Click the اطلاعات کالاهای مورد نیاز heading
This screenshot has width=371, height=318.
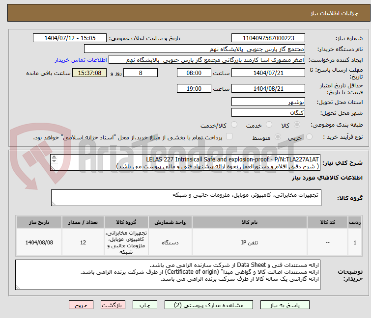tap(327, 178)
